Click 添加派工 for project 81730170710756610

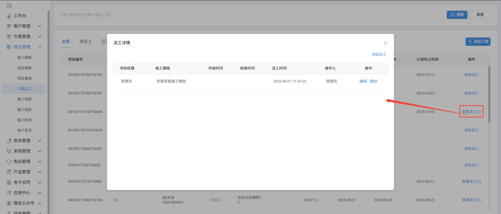(x=471, y=130)
